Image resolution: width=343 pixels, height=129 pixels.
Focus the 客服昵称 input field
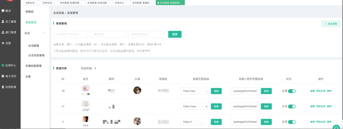point(108,34)
